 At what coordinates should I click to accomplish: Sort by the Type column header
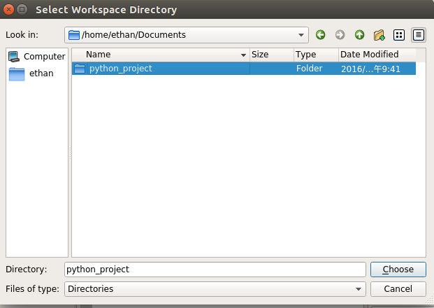point(314,54)
